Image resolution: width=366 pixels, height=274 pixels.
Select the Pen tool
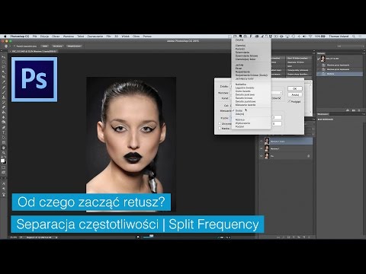point(4,127)
